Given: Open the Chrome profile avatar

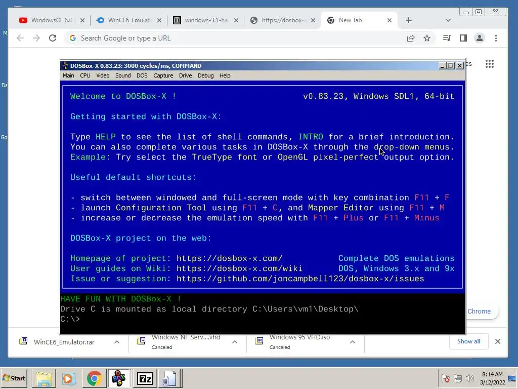Looking at the screenshot, I should [x=480, y=38].
